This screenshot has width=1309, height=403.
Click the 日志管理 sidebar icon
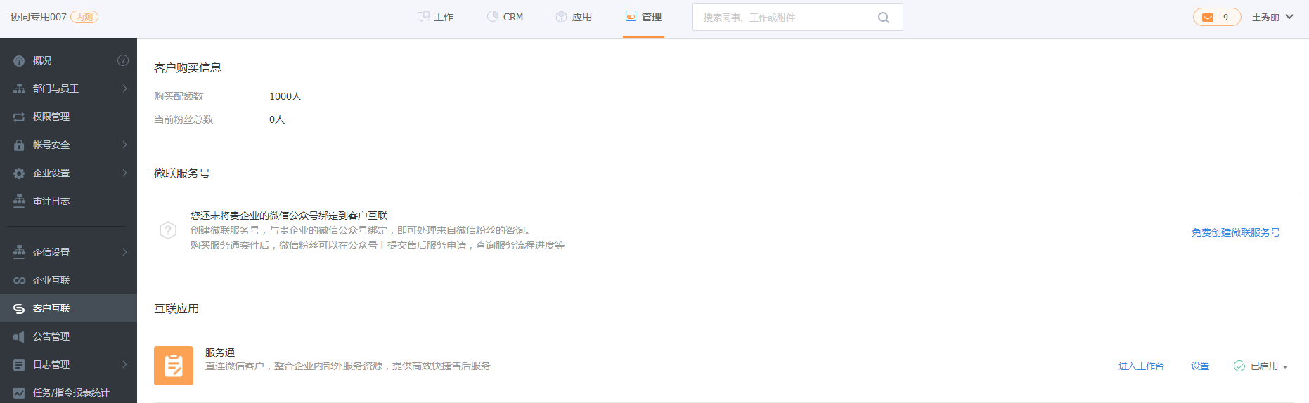click(x=19, y=365)
